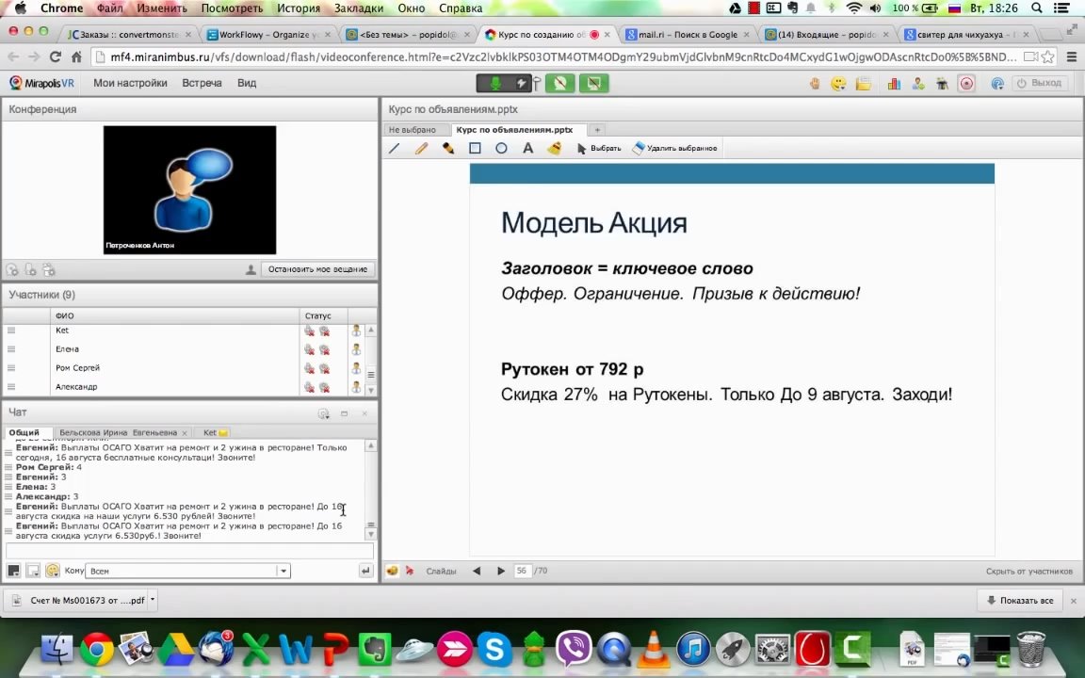Open dropdown arrow for downloaded Счет pdf

(153, 600)
